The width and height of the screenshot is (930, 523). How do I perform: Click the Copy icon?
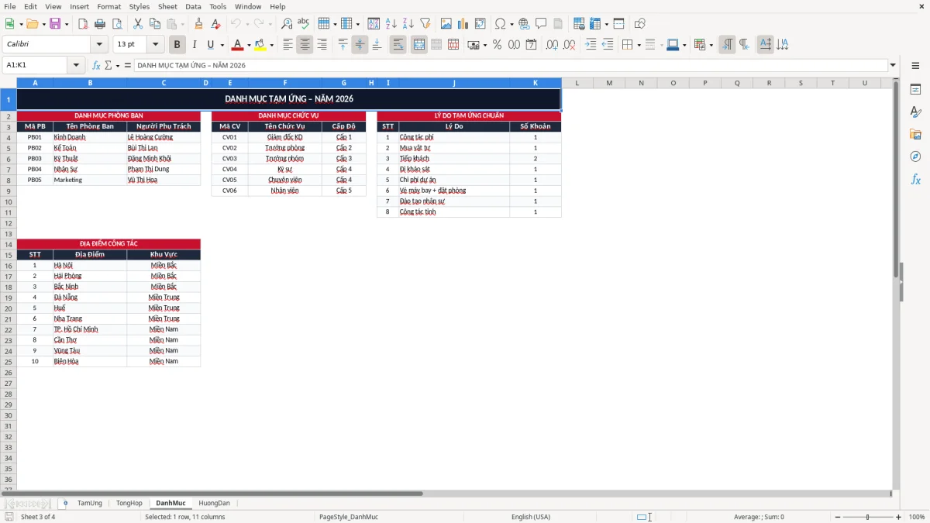tap(154, 24)
